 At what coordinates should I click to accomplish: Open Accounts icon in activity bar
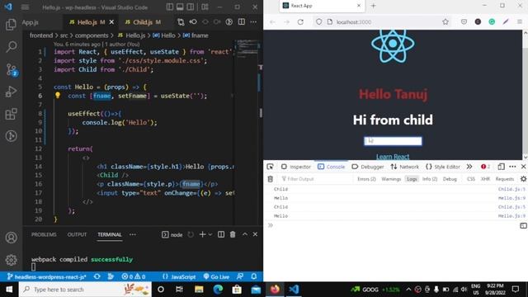[11, 238]
